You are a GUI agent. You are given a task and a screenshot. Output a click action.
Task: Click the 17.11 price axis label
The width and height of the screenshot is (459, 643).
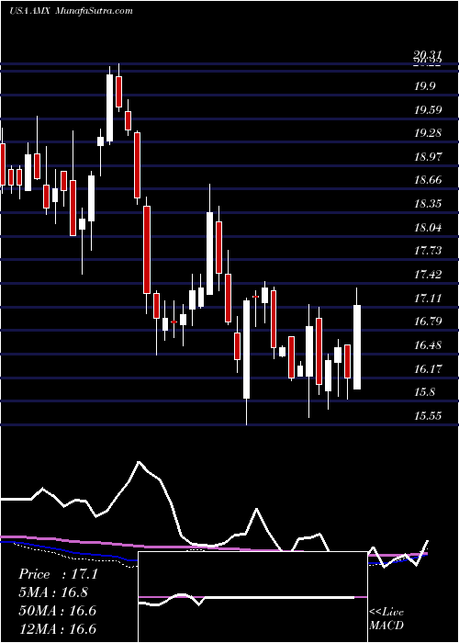[429, 298]
